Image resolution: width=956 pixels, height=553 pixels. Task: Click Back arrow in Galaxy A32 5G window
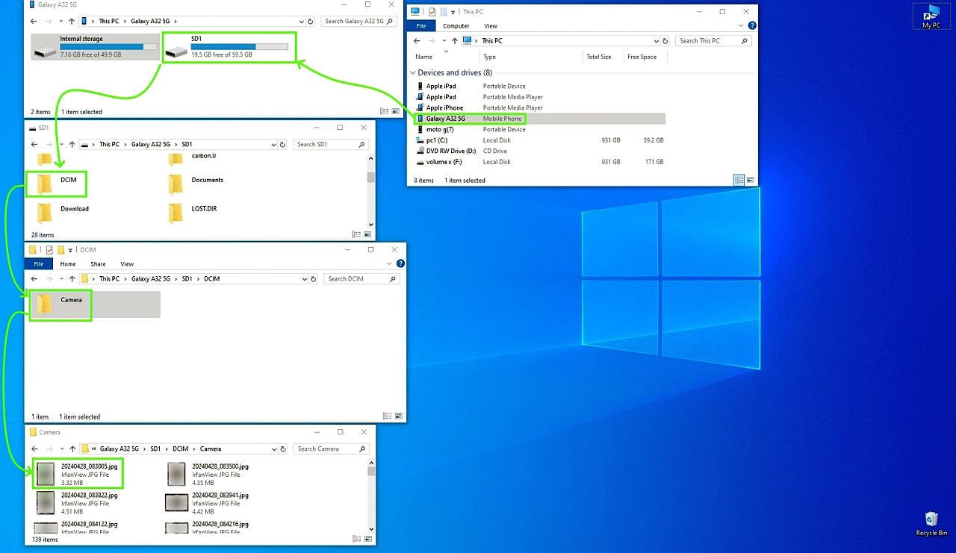coord(34,21)
